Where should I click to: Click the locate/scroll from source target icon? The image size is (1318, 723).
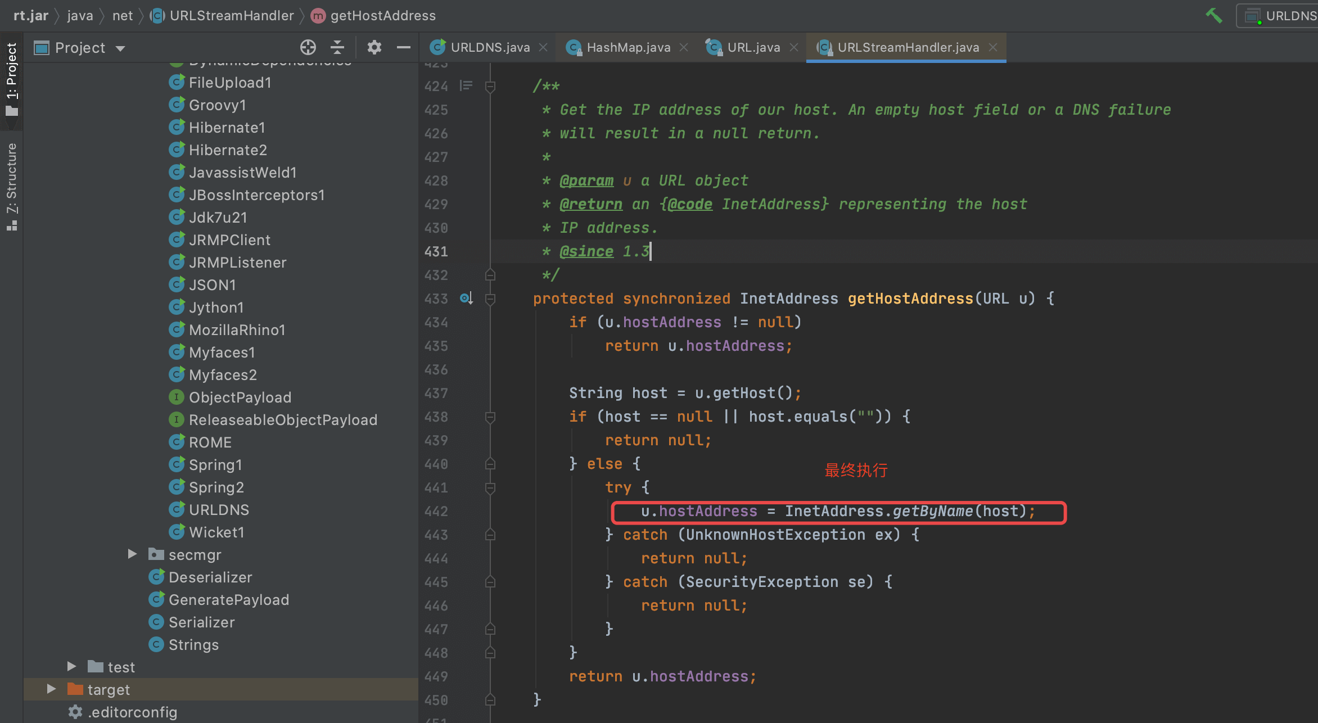(308, 47)
